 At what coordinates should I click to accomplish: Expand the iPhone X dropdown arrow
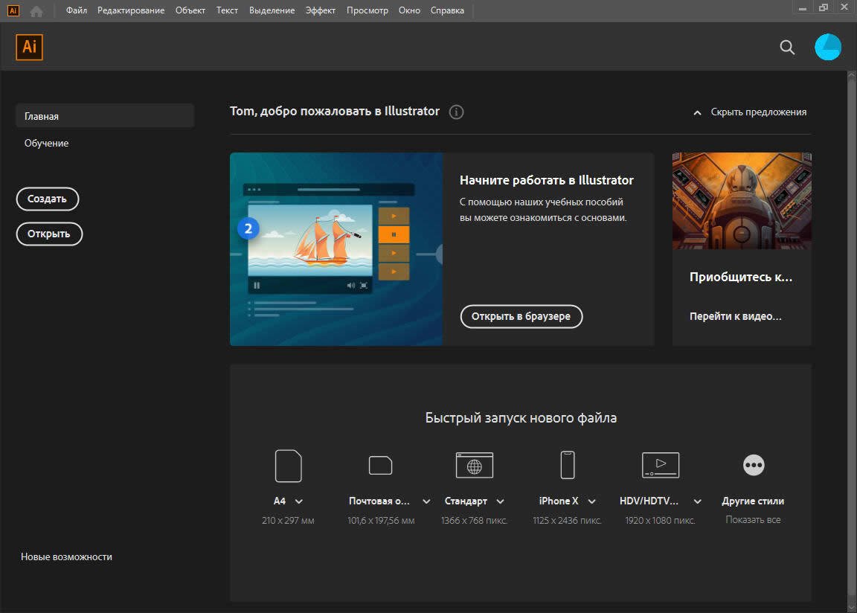tap(592, 501)
